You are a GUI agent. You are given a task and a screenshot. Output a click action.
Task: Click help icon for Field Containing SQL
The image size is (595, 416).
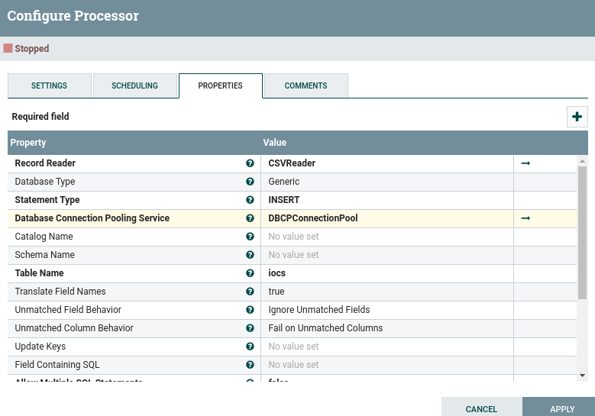point(250,365)
